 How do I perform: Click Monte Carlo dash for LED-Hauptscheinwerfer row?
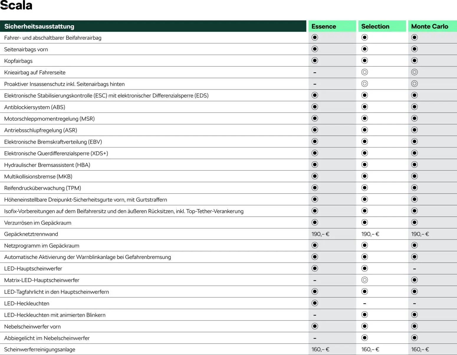(414, 269)
